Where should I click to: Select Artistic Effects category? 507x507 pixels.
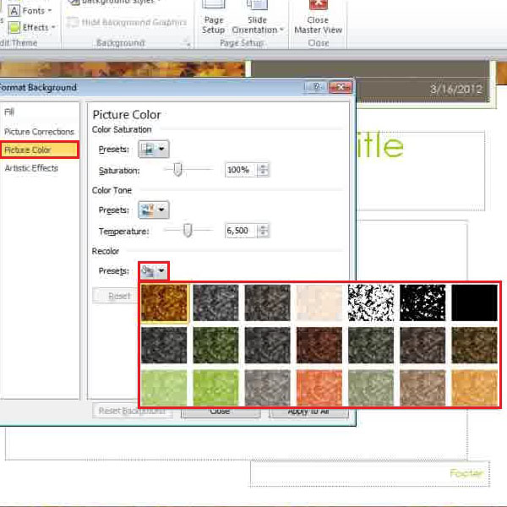point(31,168)
